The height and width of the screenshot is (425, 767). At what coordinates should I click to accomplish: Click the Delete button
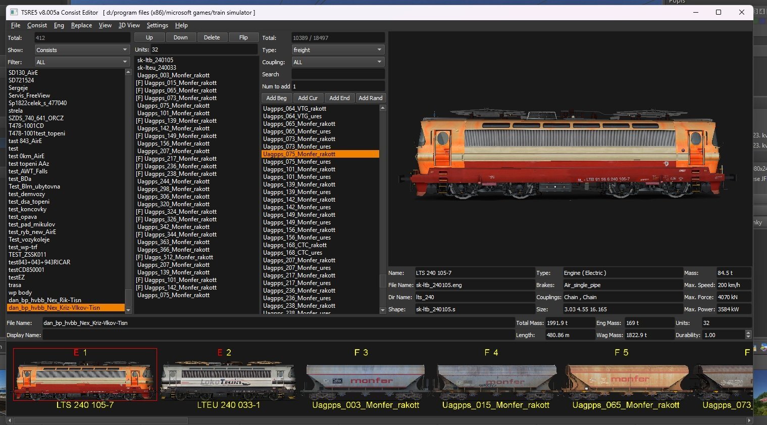212,37
